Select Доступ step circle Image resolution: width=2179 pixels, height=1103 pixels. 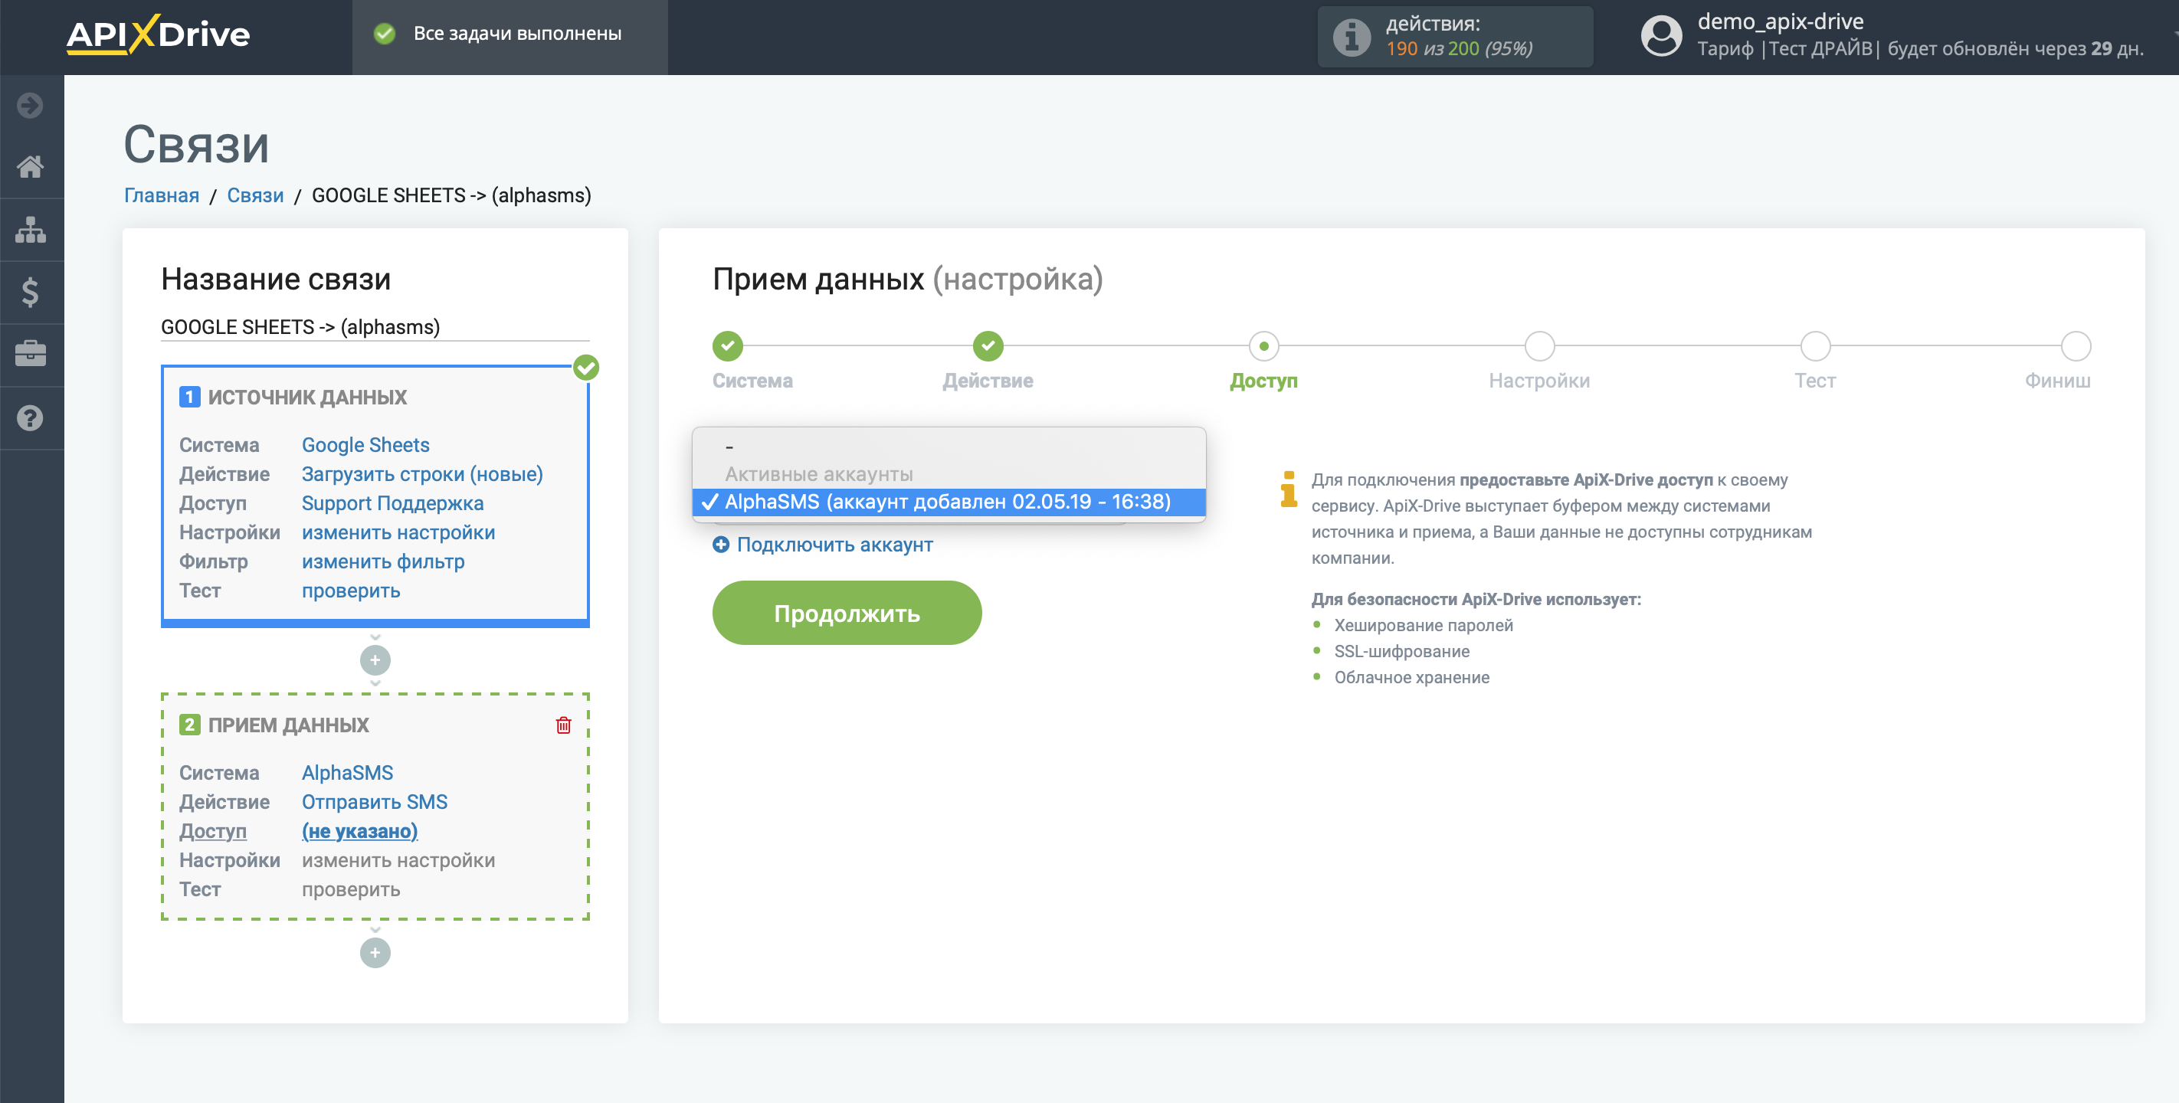coord(1263,346)
